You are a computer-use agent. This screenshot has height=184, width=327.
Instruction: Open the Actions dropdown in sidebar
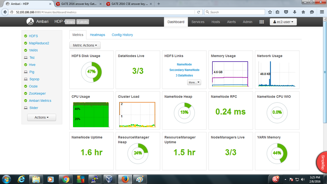click(x=42, y=117)
